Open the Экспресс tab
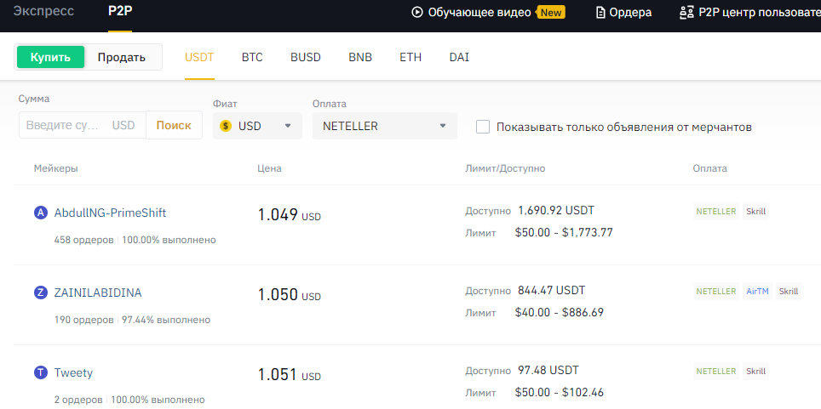Screen dimensions: 821x409 [x=43, y=12]
